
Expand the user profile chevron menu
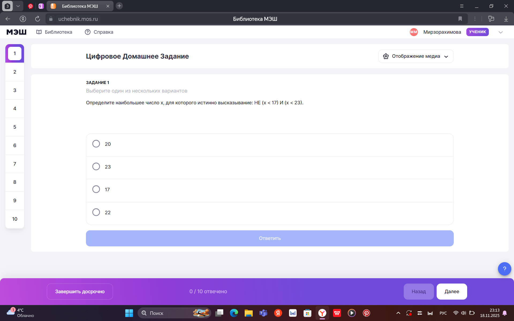(x=501, y=32)
